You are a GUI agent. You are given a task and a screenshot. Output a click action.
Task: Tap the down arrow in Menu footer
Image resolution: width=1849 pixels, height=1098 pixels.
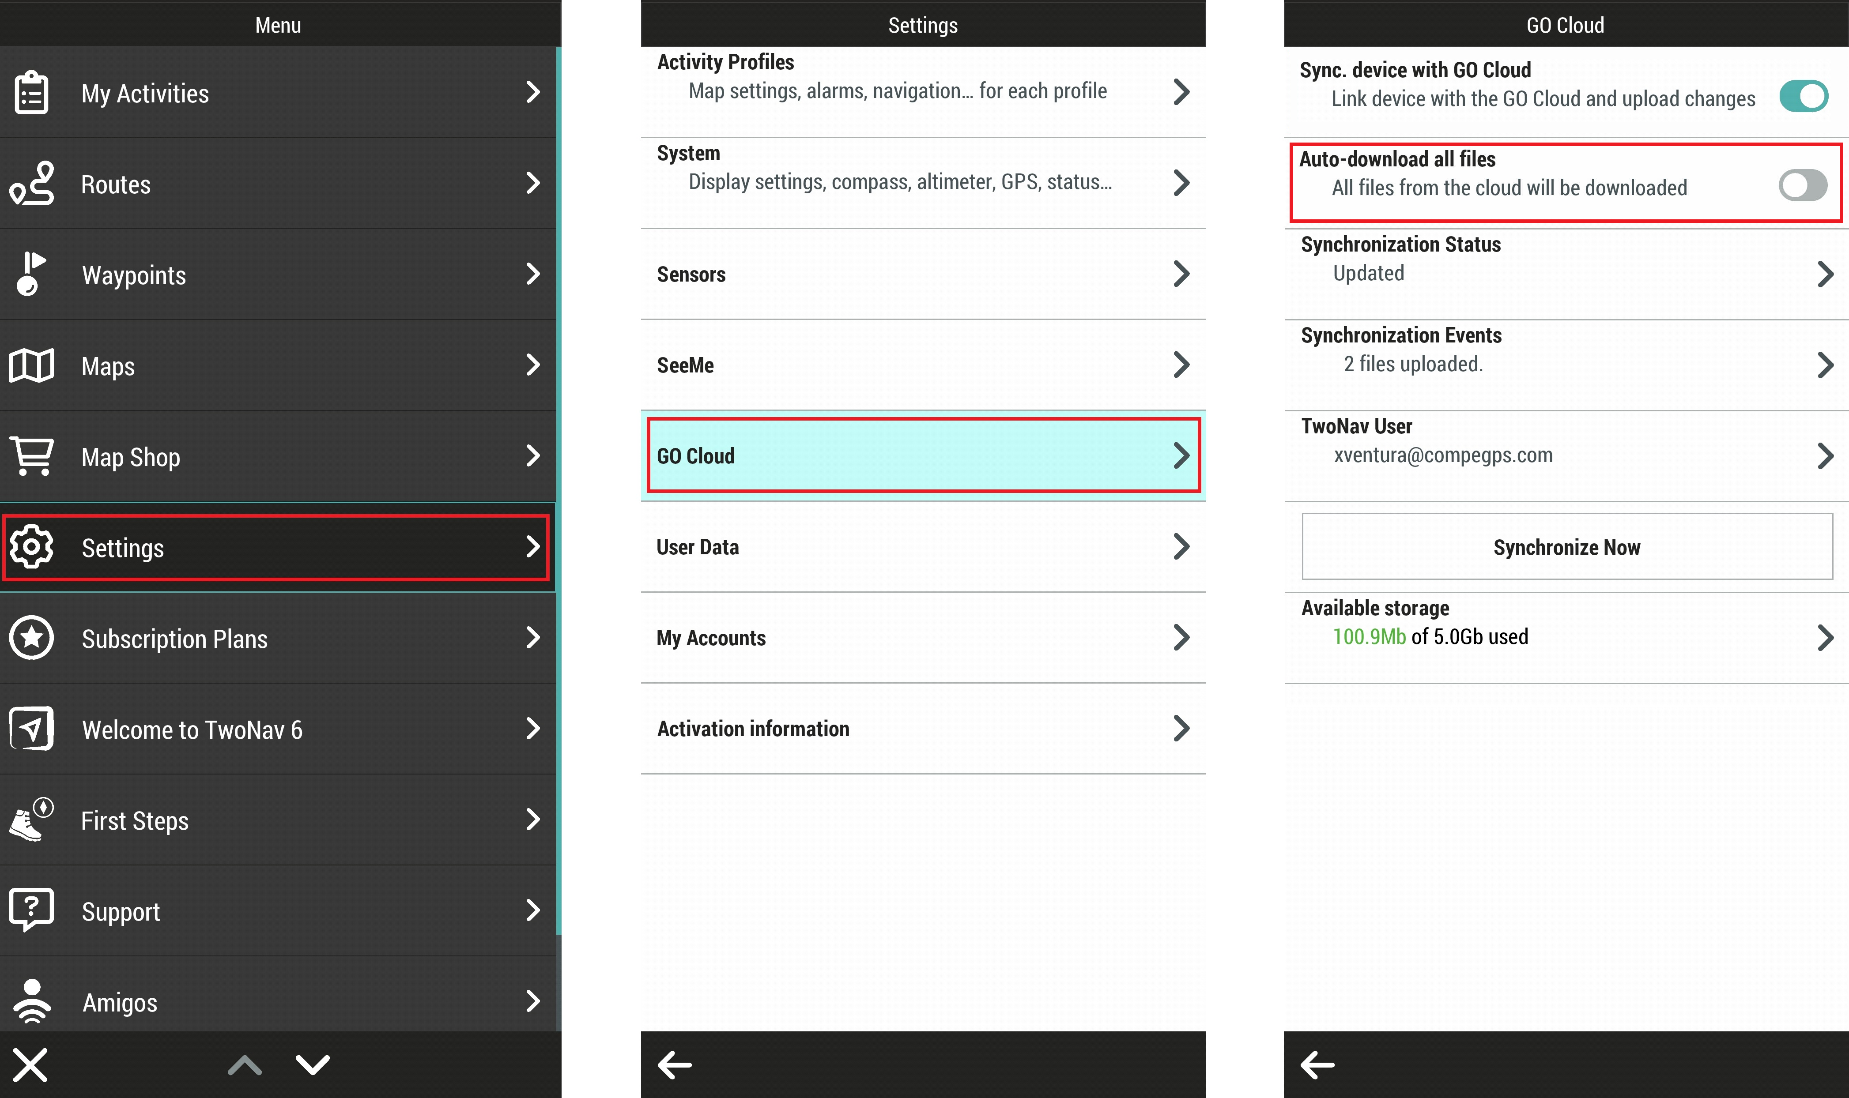point(313,1065)
